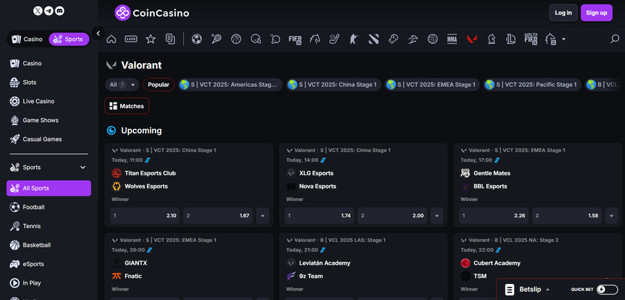This screenshot has width=625, height=300.
Task: Toggle the Quick Bet switch
Action: point(606,290)
